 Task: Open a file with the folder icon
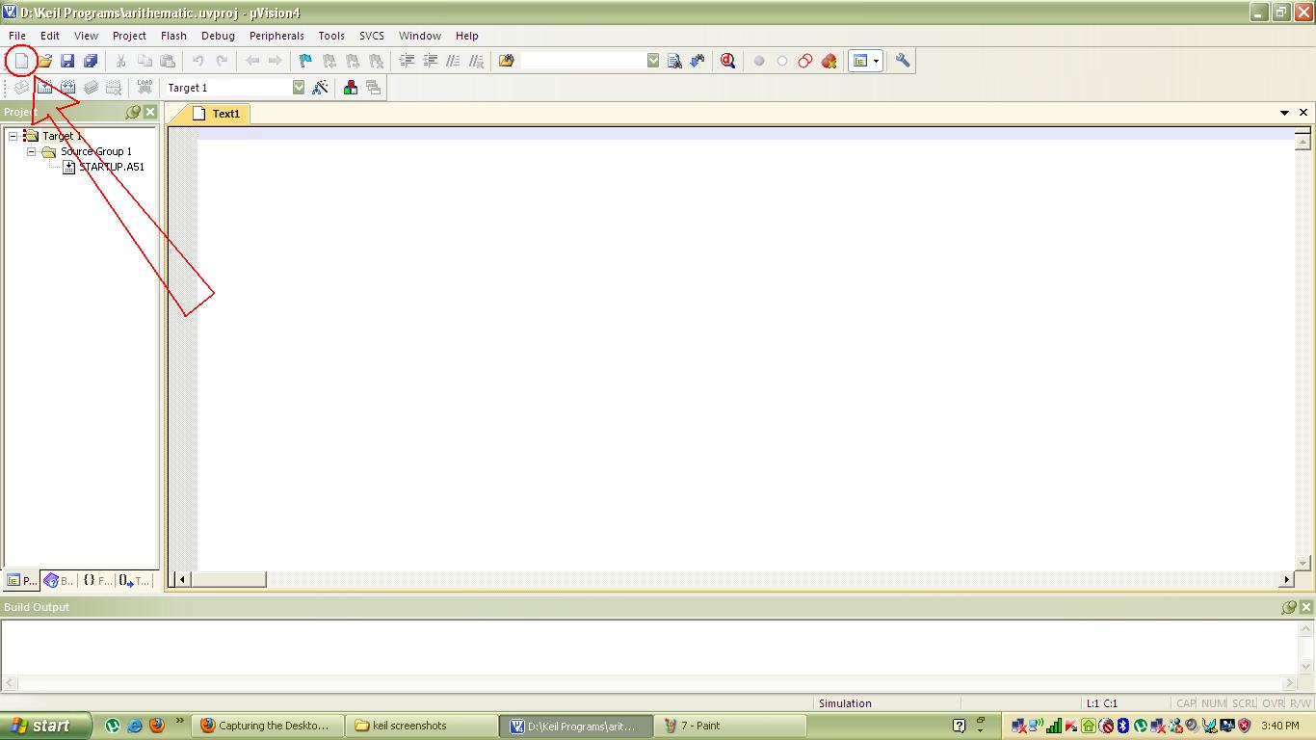point(44,61)
